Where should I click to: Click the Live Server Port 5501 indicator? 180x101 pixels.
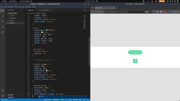tap(78, 100)
